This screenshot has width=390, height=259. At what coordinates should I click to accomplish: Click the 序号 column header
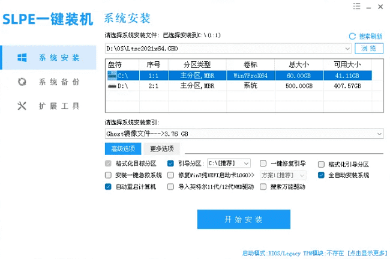(x=154, y=65)
